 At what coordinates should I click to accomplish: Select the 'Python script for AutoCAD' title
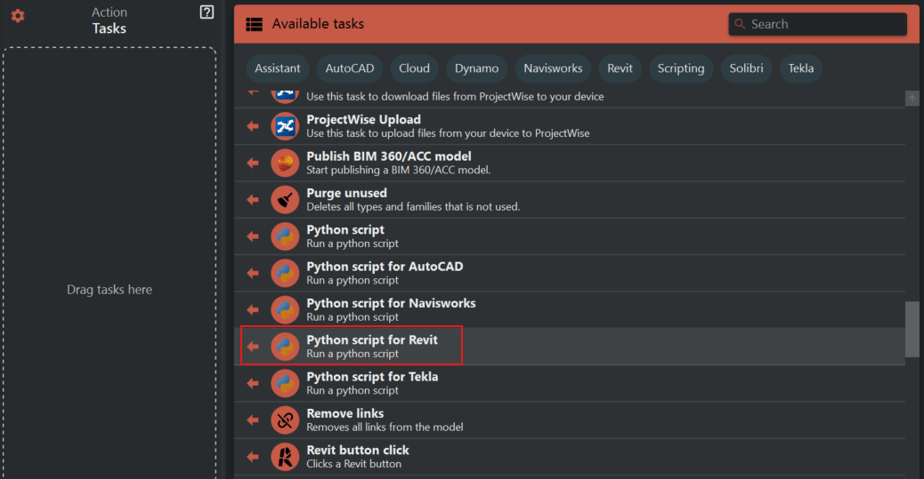tap(385, 267)
